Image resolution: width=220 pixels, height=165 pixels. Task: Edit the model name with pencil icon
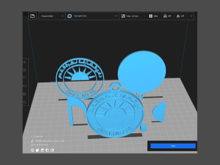(32, 141)
